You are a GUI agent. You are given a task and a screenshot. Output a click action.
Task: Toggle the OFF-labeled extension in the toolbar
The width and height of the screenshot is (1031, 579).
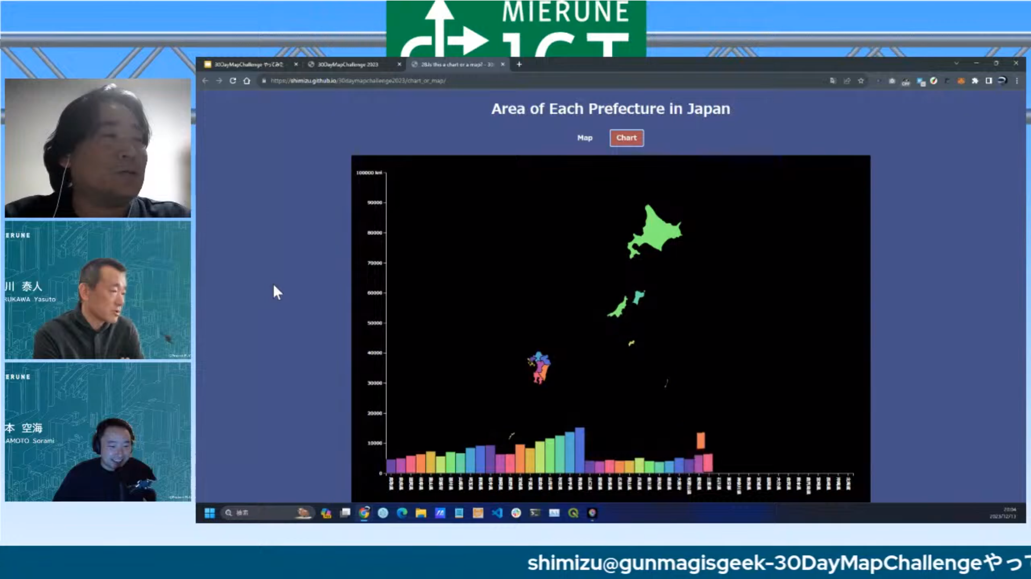[906, 81]
